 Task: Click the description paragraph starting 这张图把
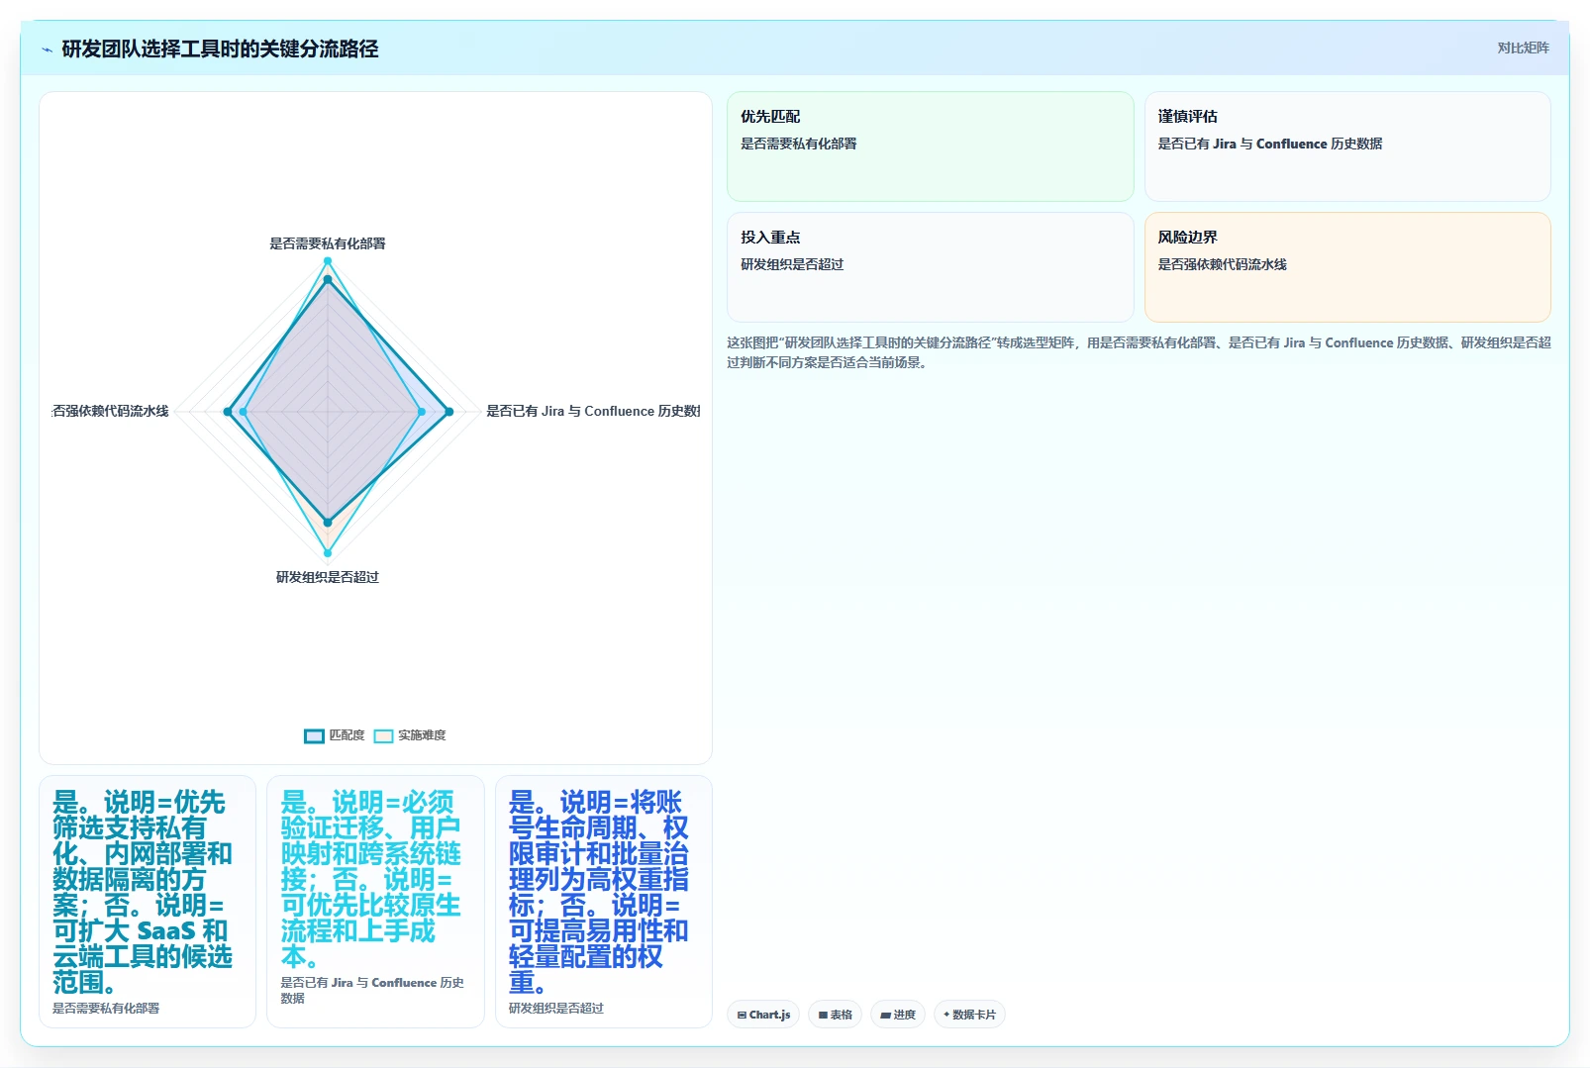click(x=1139, y=352)
